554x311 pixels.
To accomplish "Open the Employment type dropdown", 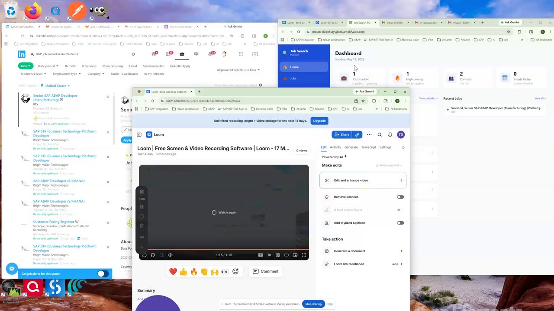I will point(67,74).
